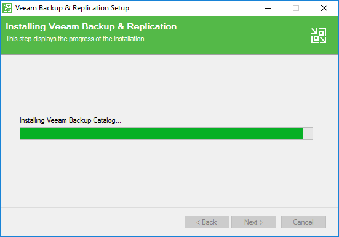Click the 'Installing Veeam Backup & Replication...' heading

[95, 27]
